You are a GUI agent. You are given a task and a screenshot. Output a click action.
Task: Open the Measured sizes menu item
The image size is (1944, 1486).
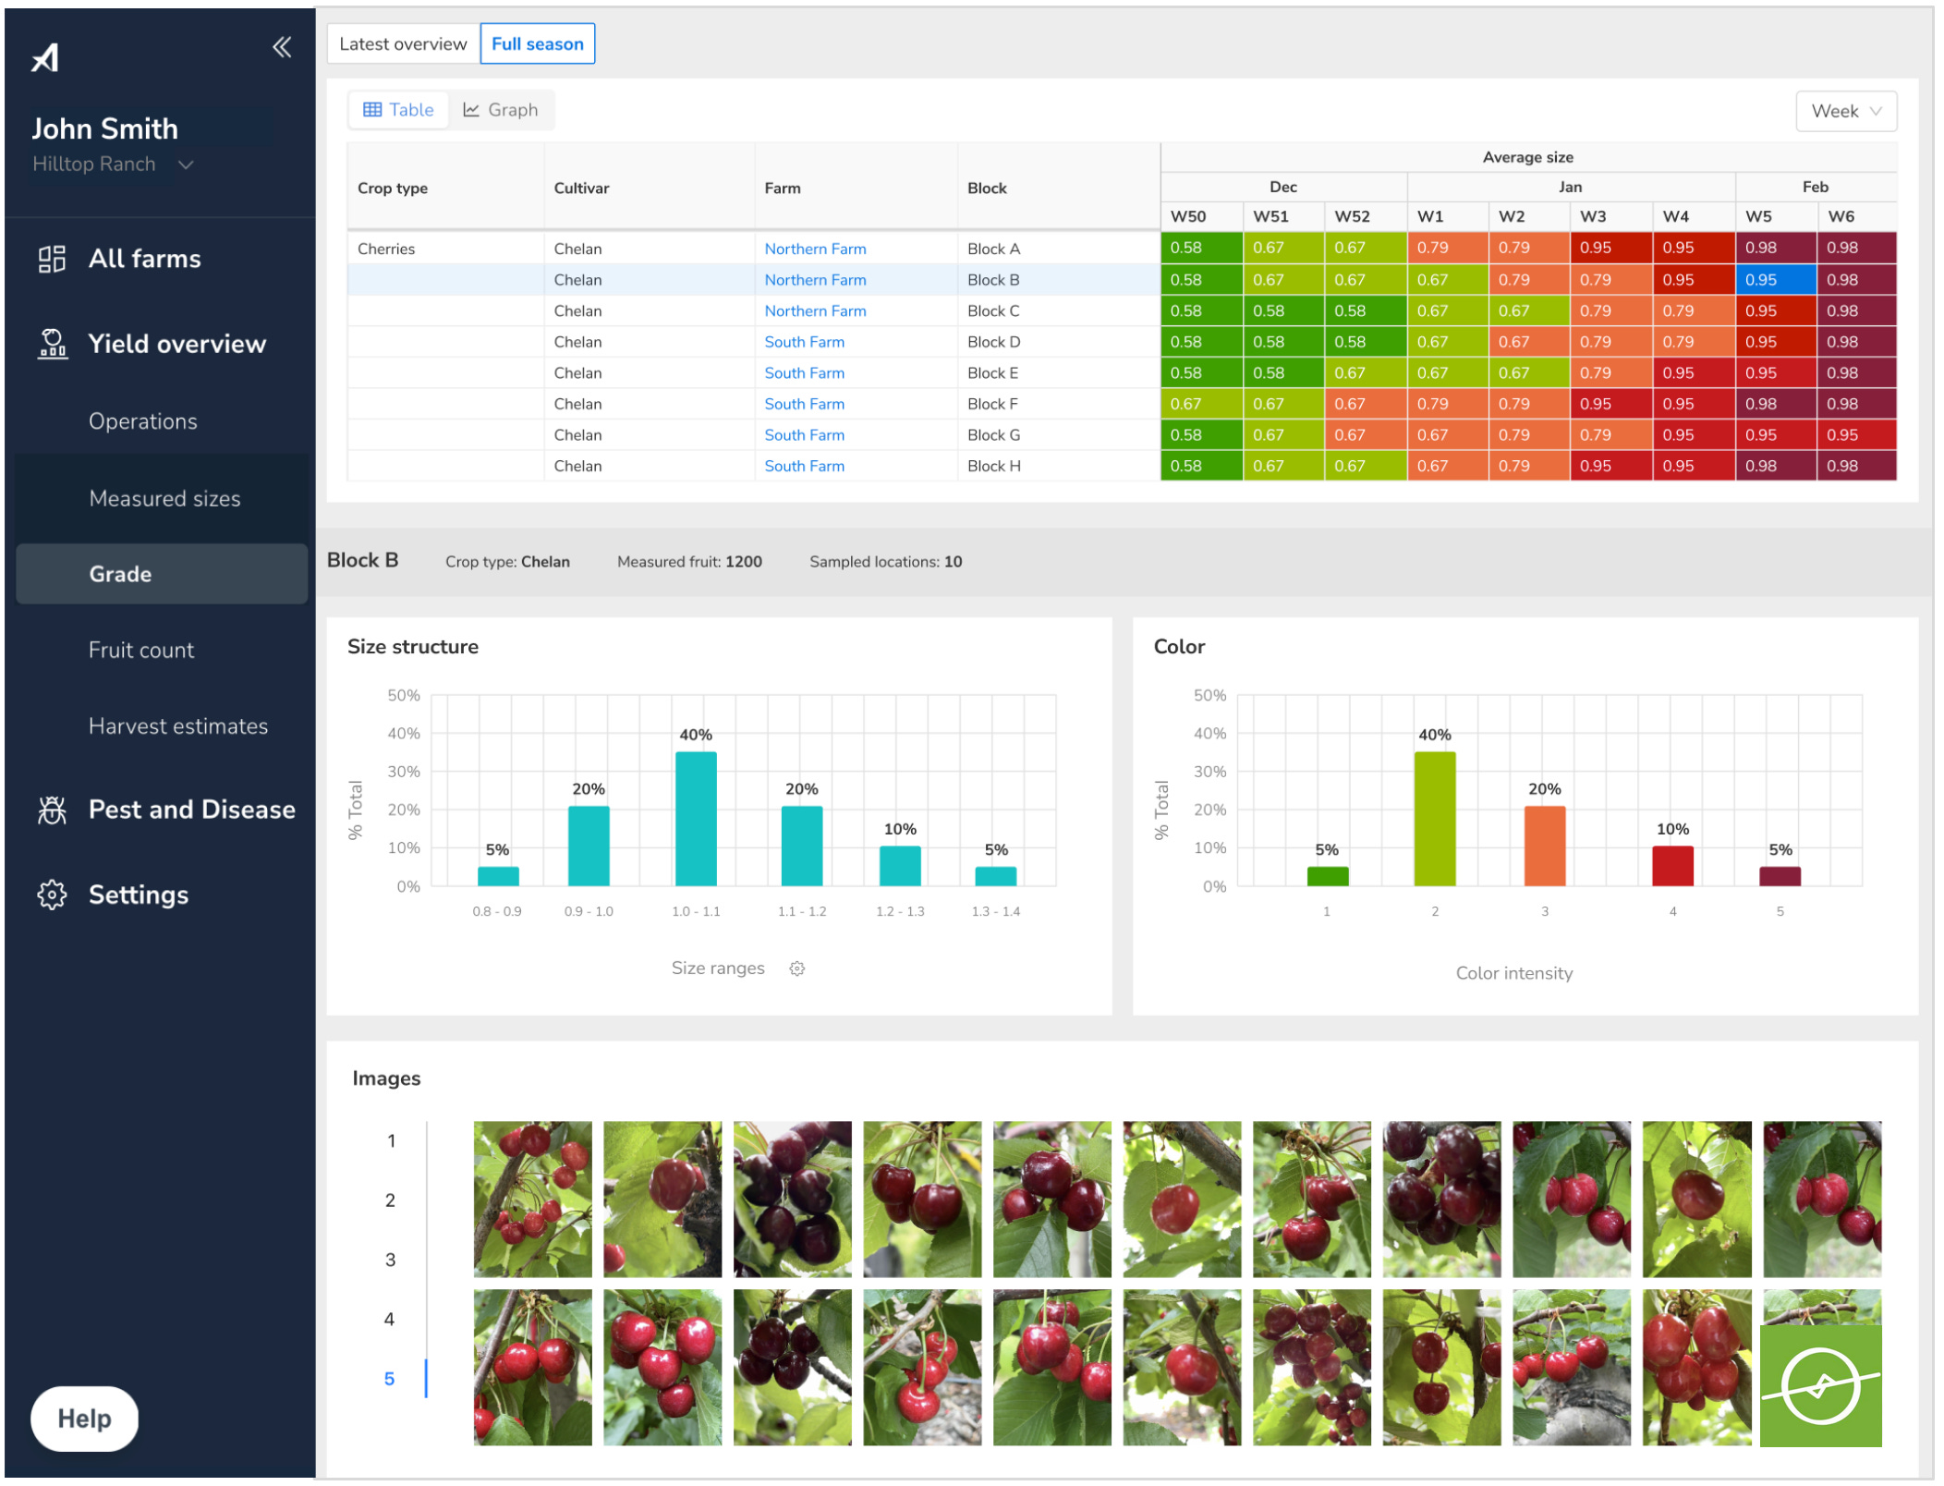[164, 499]
